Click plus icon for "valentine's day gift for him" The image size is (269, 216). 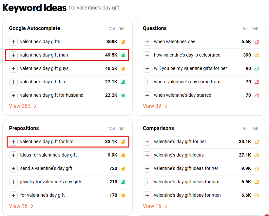tap(13, 142)
